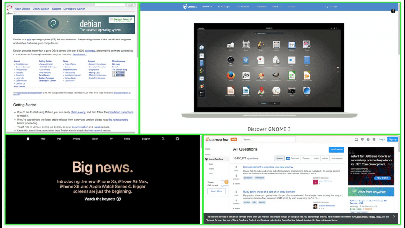Select the Newest tab on Stack Overflow
The image size is (405, 228).
[x=279, y=158]
